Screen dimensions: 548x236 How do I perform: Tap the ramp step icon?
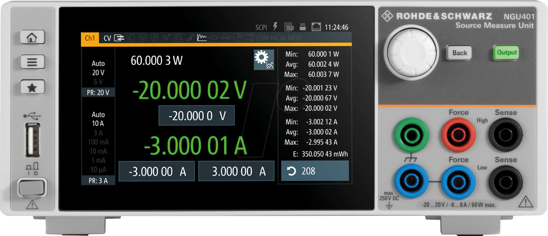(x=190, y=38)
